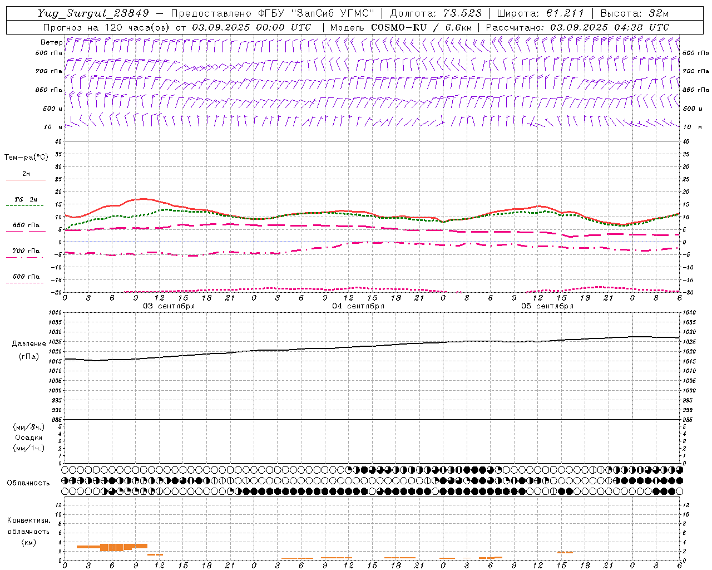Select the text Предоставлено ФГБУ "ЗапСиб УГМС"
This screenshot has height=570, width=712.
(x=273, y=13)
